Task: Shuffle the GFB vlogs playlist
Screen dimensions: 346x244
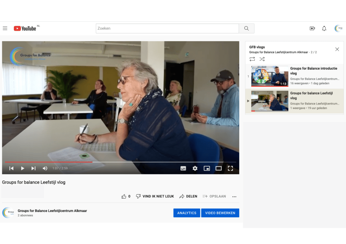Action: pos(262,59)
